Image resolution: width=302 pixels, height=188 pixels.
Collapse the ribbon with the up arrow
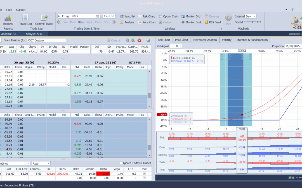coord(286,9)
